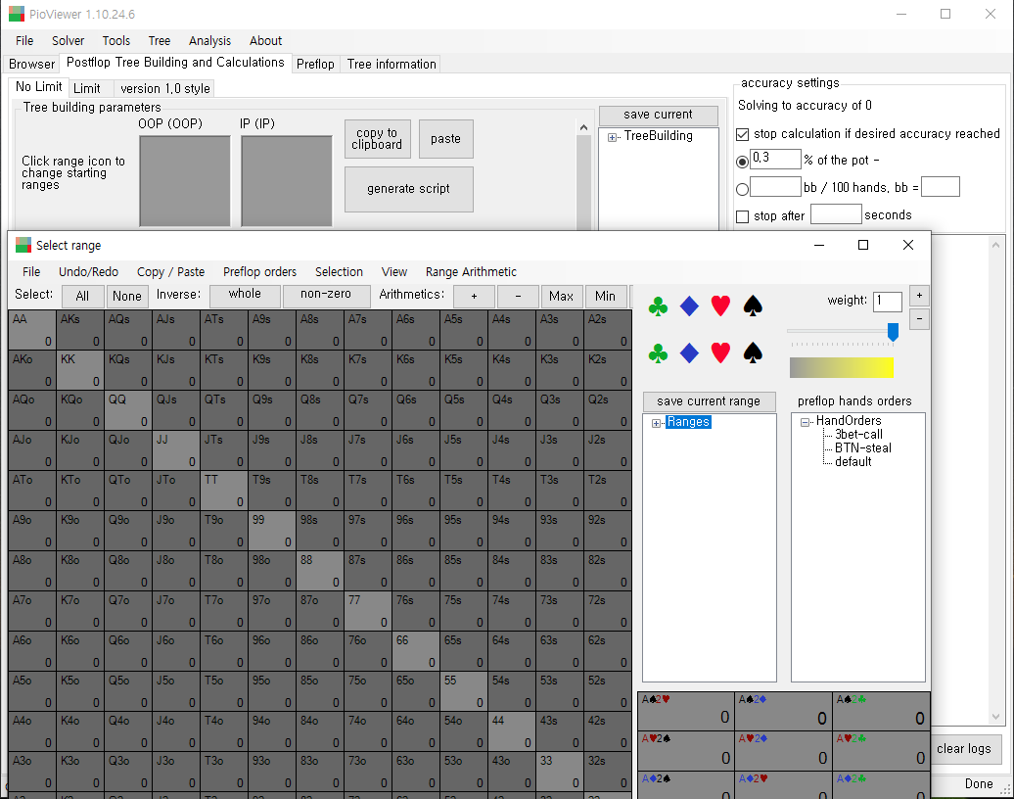Click the grey-to-yellow weight gradient bar
The image size is (1014, 799).
tap(842, 367)
